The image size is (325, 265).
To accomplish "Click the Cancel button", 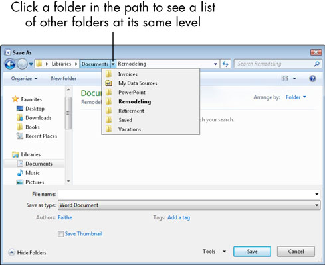I will [x=296, y=252].
